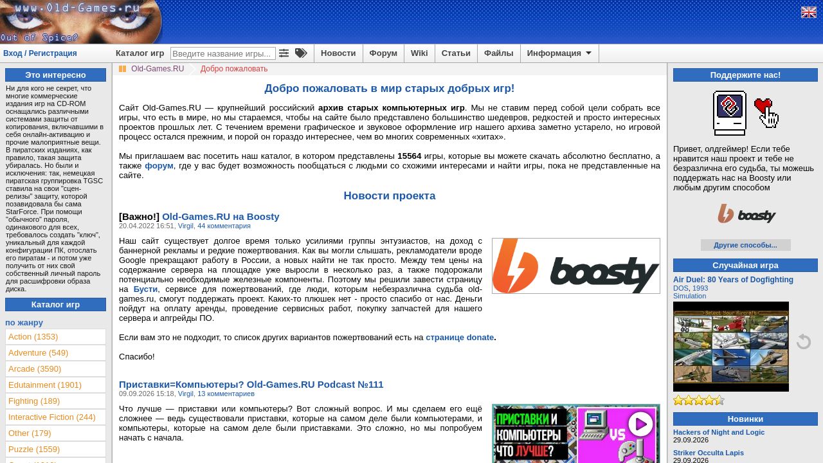This screenshot has height=463, width=823.
Task: Open Virgil author link under Boosty news
Action: pos(186,226)
